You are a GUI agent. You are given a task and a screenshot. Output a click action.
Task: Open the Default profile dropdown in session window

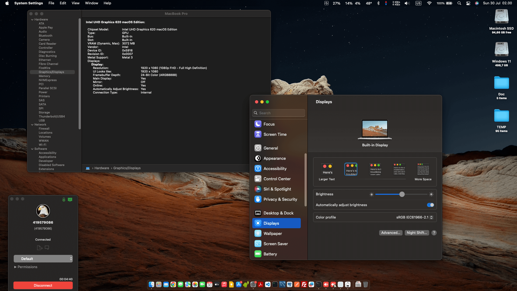43,259
